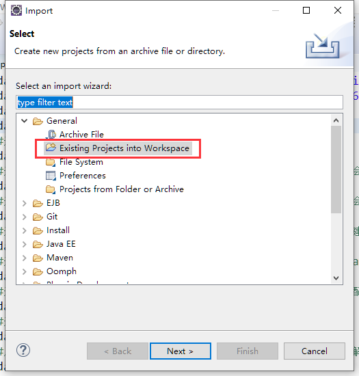Close the Import dialog window

click(338, 10)
